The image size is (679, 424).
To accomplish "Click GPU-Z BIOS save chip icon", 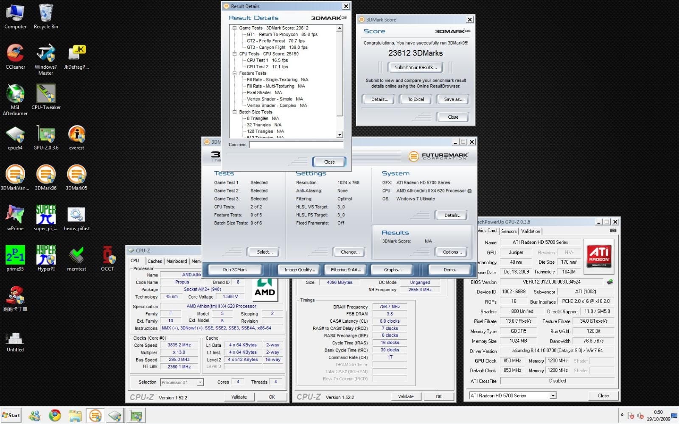I will [610, 282].
